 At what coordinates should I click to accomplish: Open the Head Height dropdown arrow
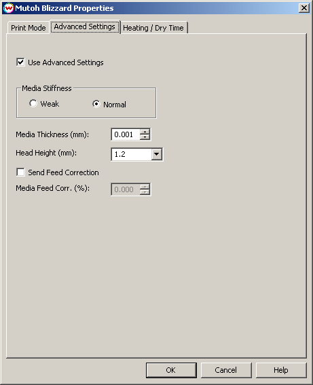point(156,154)
